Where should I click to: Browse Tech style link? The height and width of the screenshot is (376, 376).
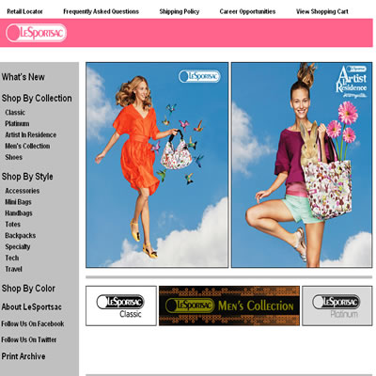pyautogui.click(x=12, y=258)
